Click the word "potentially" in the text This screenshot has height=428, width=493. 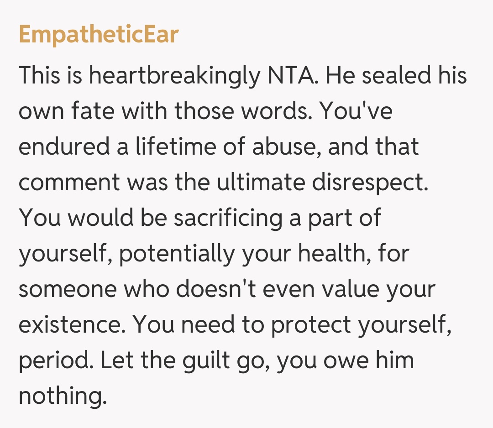pyautogui.click(x=178, y=254)
